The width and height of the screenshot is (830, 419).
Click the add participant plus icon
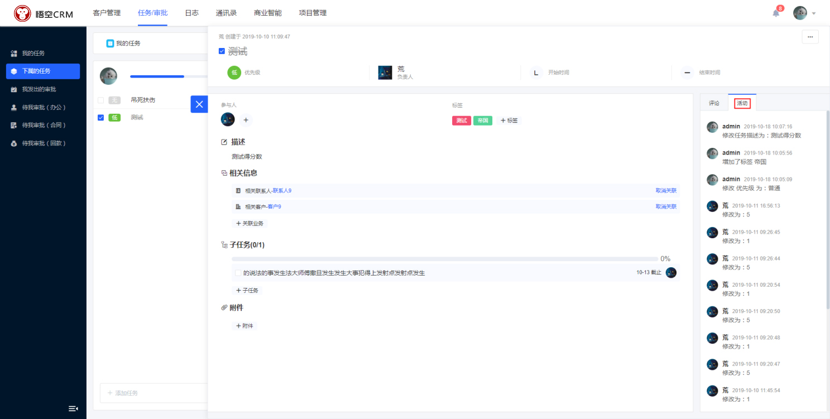click(x=246, y=120)
